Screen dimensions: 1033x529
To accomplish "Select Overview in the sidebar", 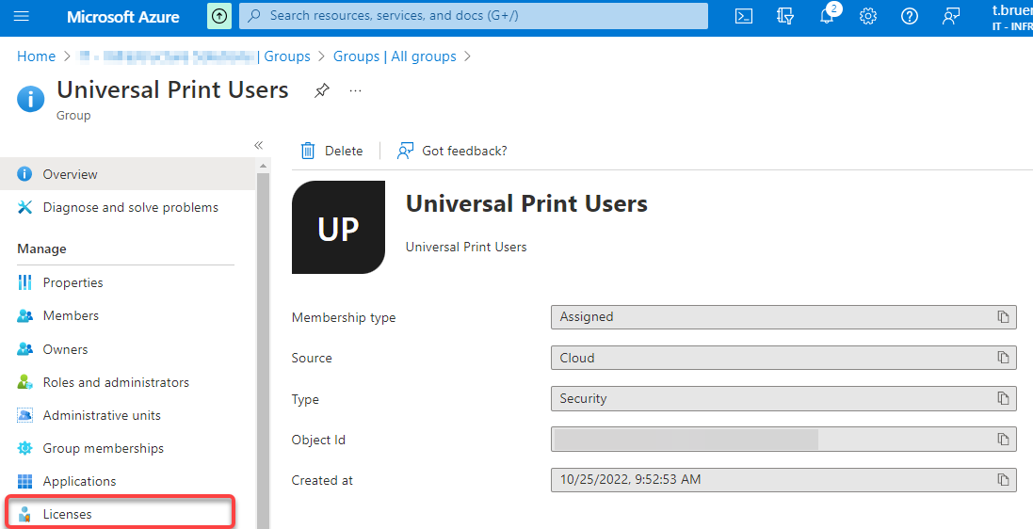I will (x=127, y=174).
